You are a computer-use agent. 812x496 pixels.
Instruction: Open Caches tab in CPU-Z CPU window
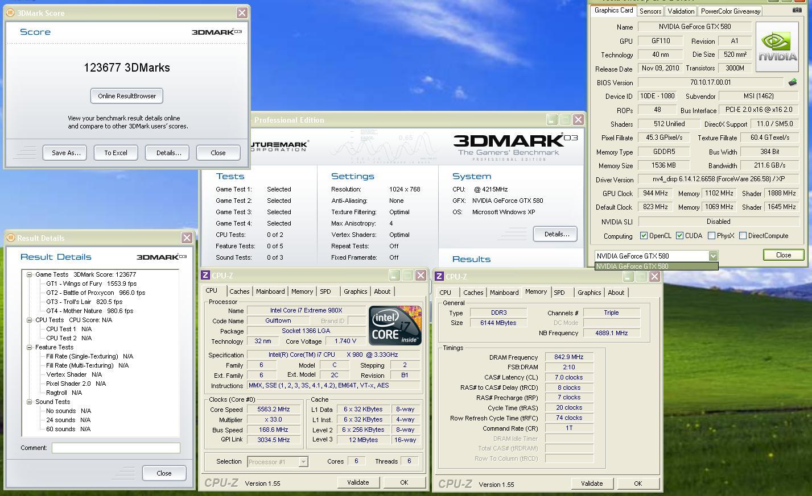239,291
